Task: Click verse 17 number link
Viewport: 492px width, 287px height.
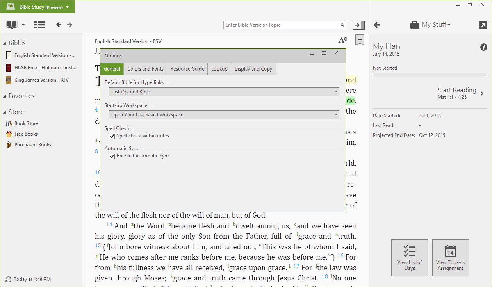Action: point(296,266)
